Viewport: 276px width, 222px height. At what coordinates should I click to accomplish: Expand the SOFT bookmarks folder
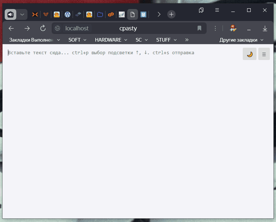[77, 40]
